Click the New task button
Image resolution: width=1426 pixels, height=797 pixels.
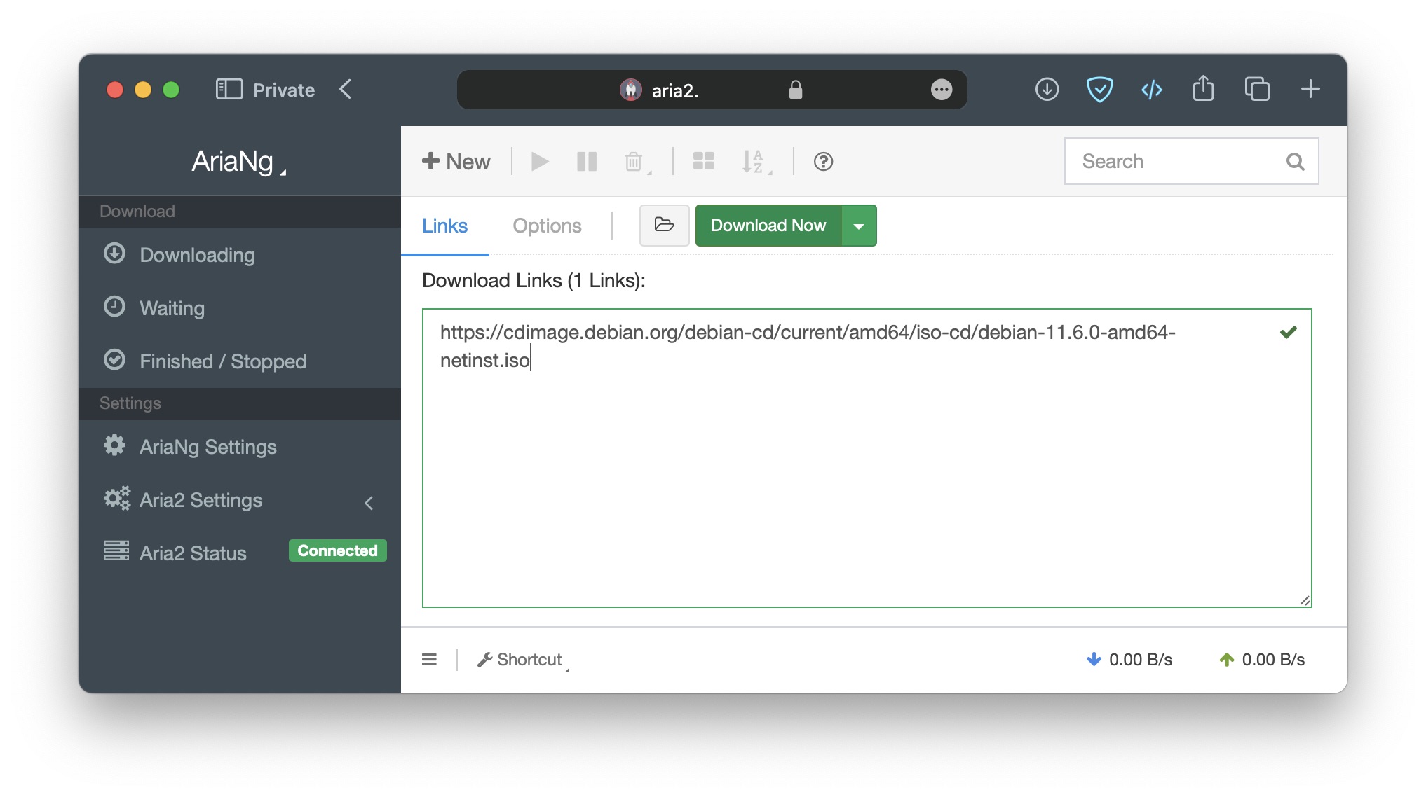[x=456, y=162]
